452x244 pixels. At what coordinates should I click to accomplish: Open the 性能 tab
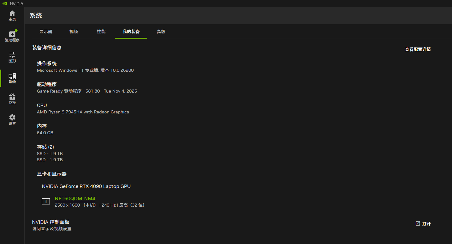point(101,32)
